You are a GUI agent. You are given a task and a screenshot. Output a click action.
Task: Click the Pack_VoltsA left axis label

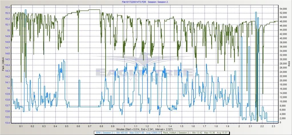(3, 65)
